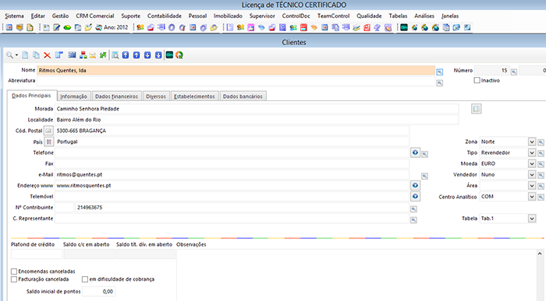
Task: Click the Observações text area
Action: click(356, 275)
